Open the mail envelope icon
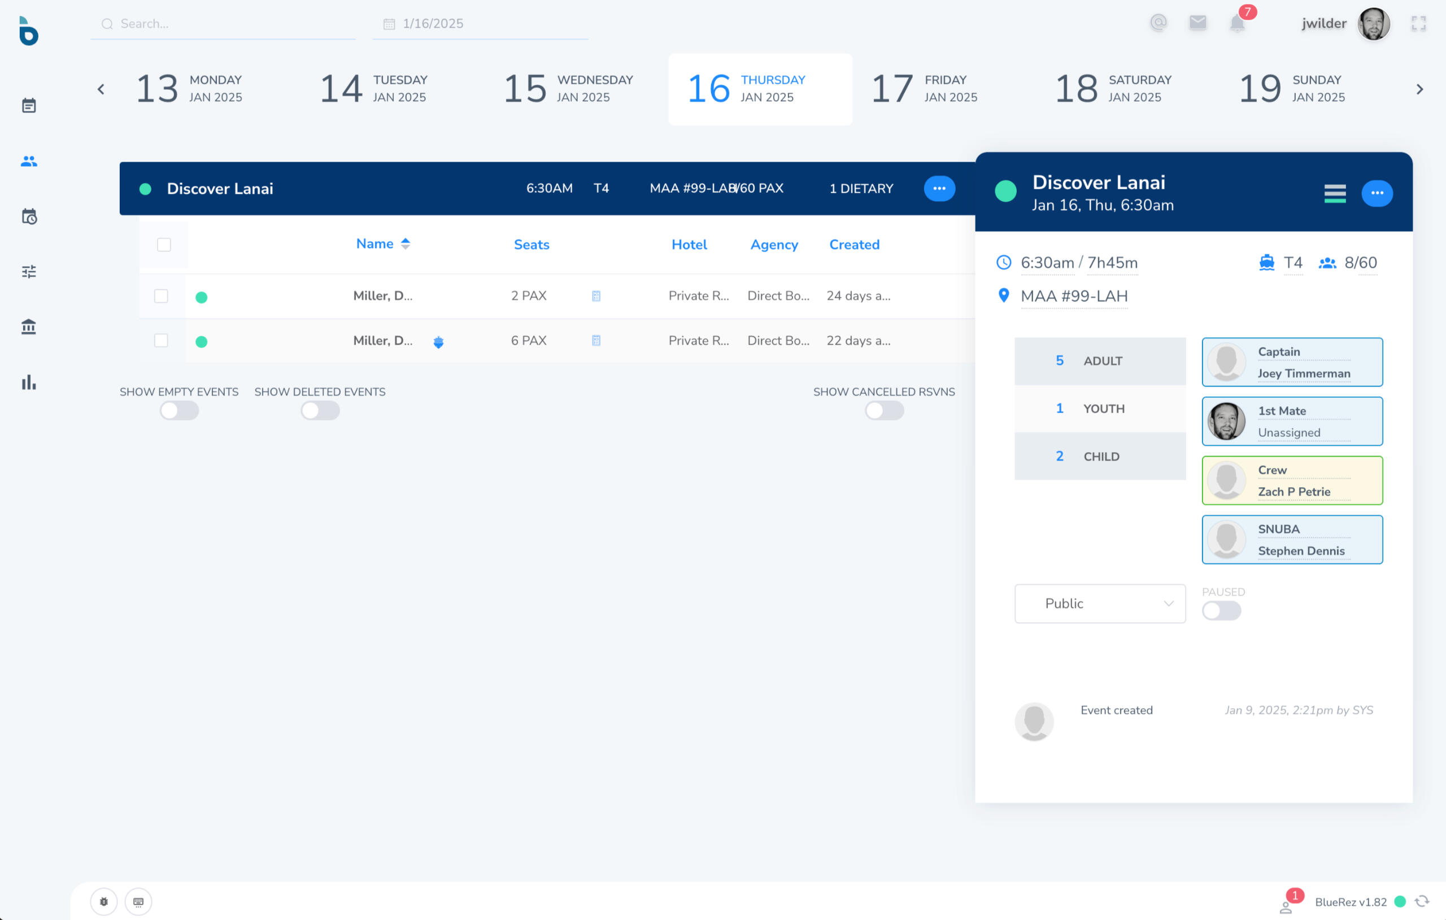 [x=1197, y=23]
